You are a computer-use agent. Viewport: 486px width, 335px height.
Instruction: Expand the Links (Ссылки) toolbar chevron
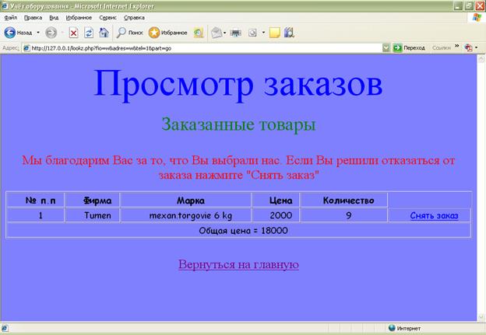click(x=457, y=47)
